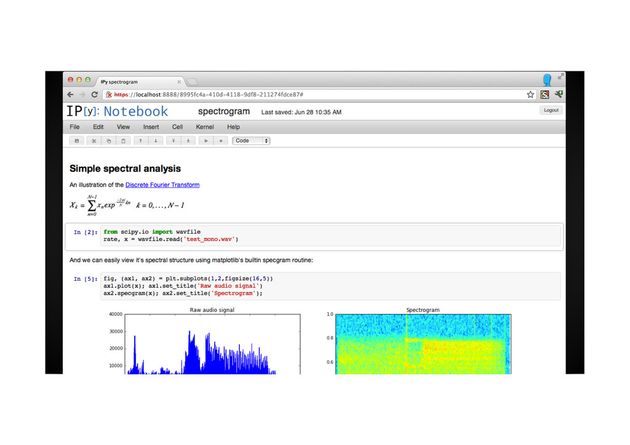The height and width of the screenshot is (445, 630).
Task: Run the cell with the play icon
Action: [206, 141]
